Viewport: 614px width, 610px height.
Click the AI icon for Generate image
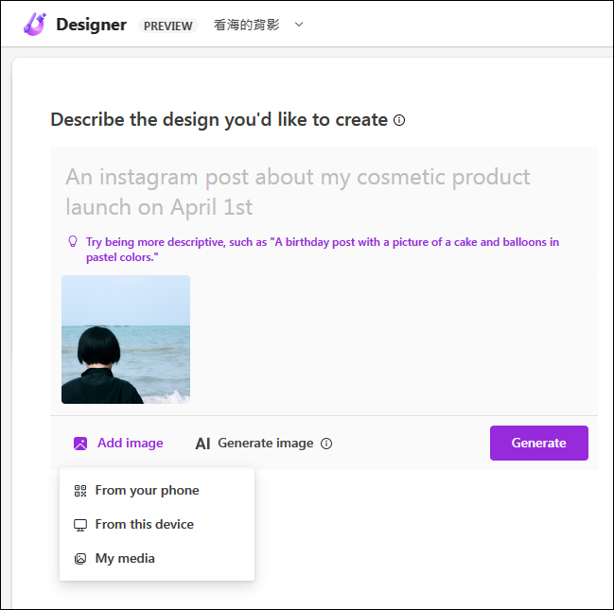[x=202, y=444]
